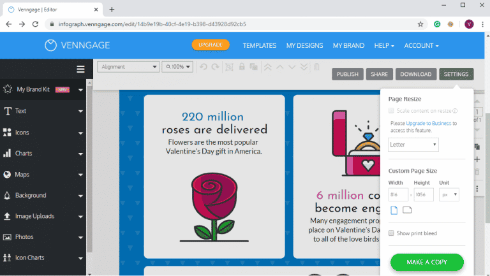Open the Alignment dropdown
Image resolution: width=490 pixels, height=276 pixels.
tap(128, 67)
